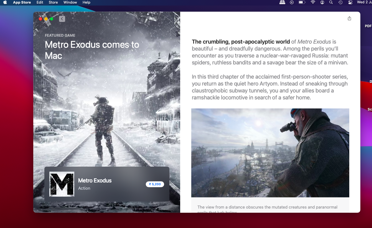Click the Share icon
Image resolution: width=372 pixels, height=228 pixels.
point(349,18)
